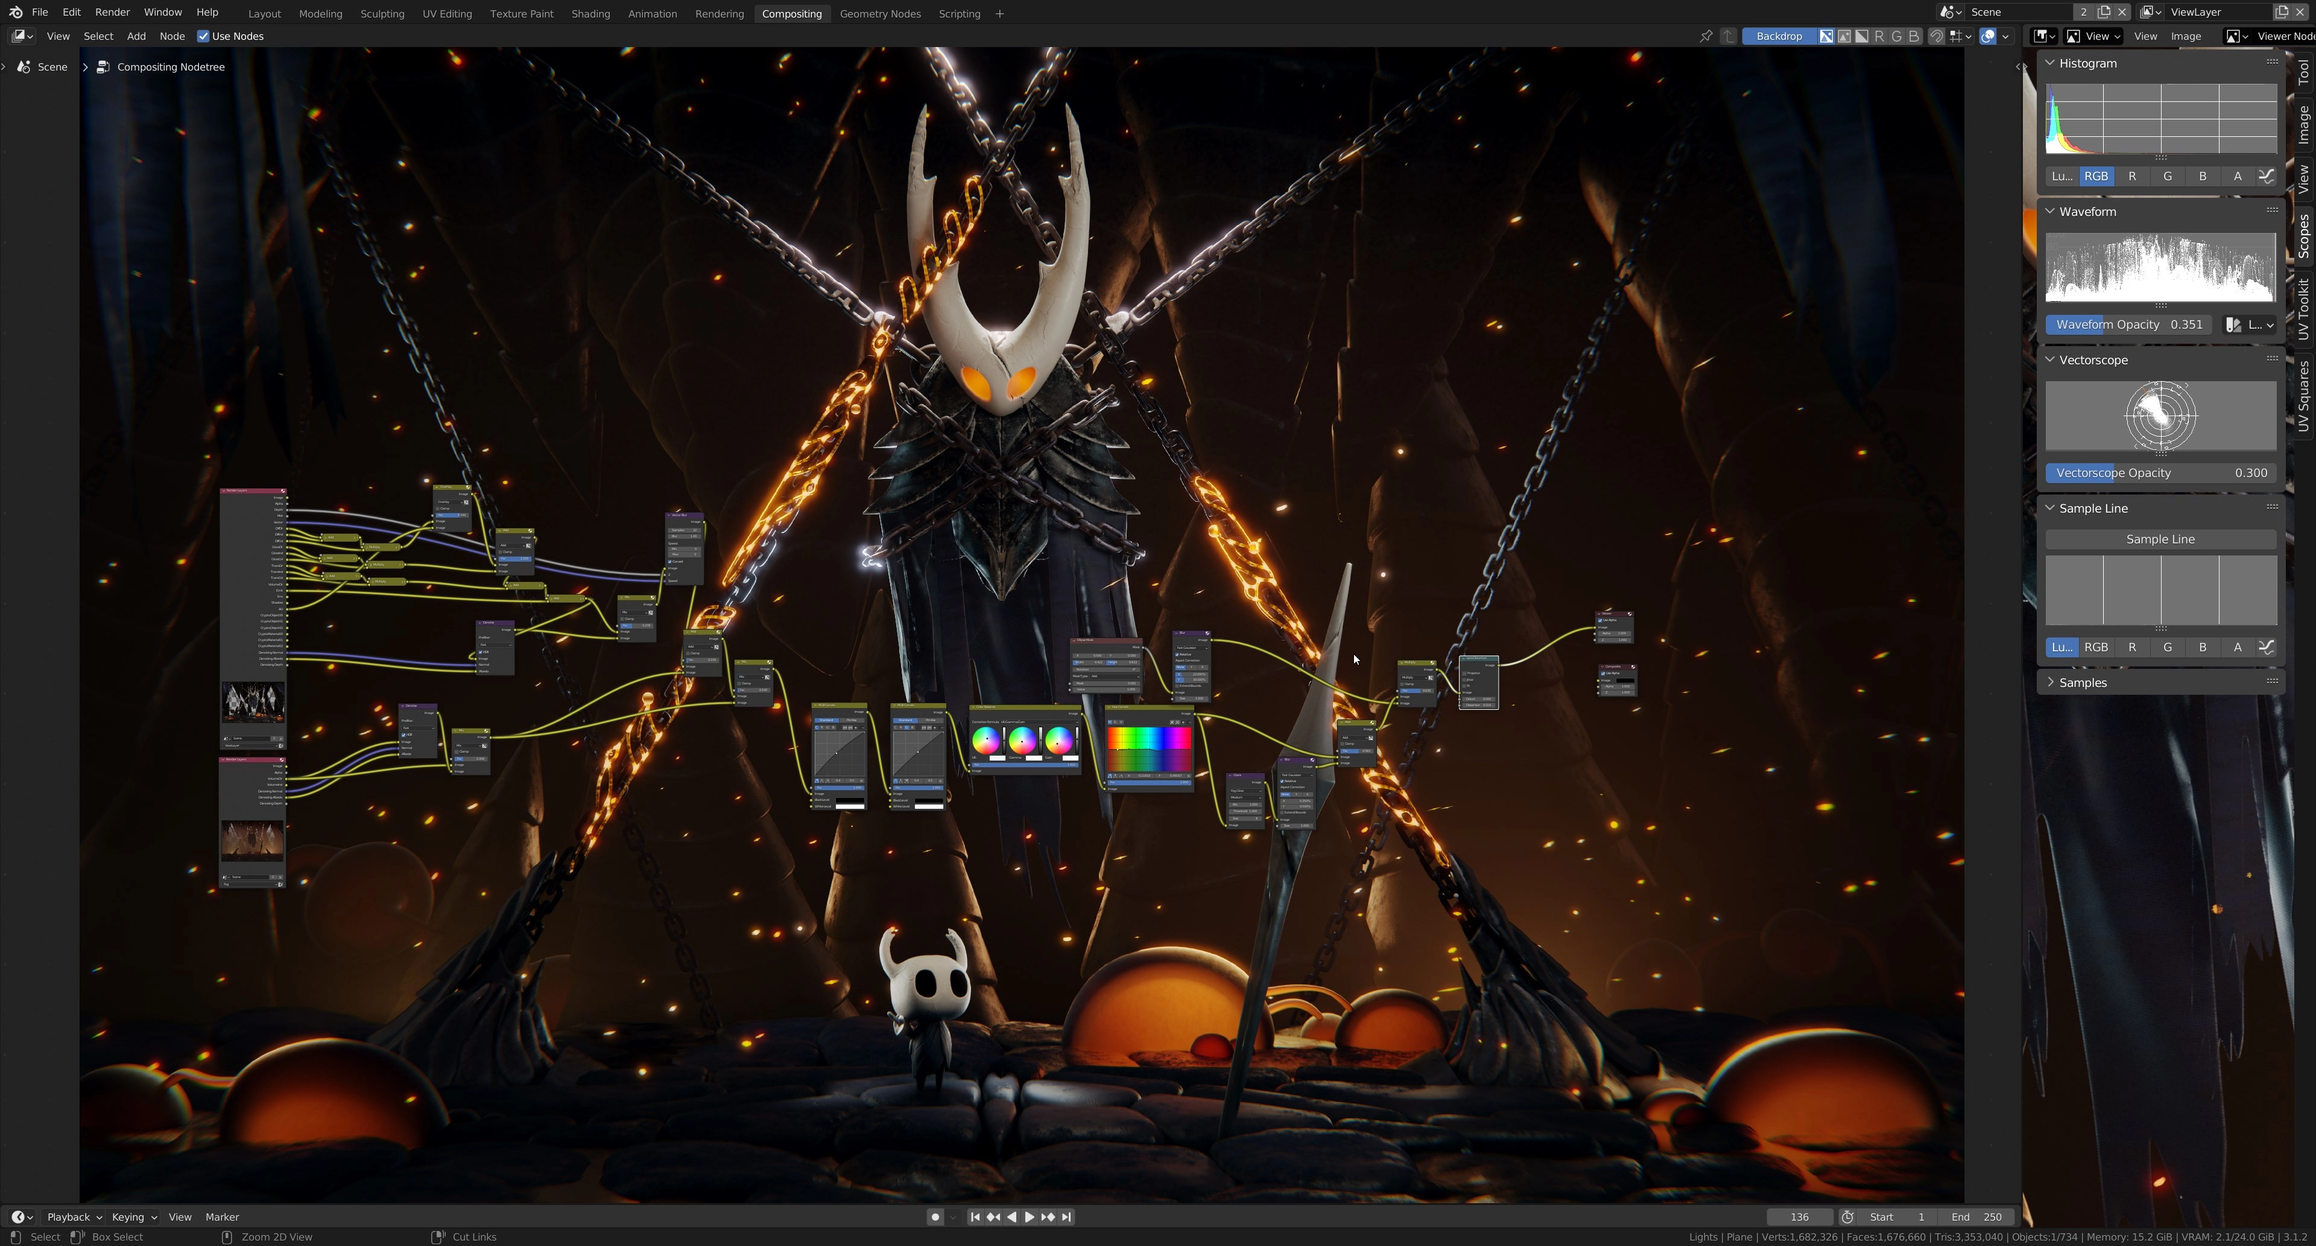Show only red backdrop channel
This screenshot has width=2316, height=1246.
click(x=1879, y=36)
